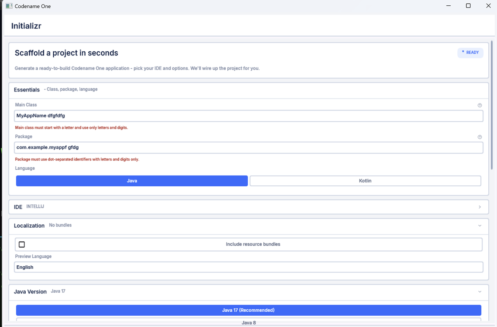Viewport: 497px width, 327px height.
Task: Click the Essentials section header
Action: click(248, 90)
